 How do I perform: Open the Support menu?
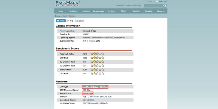click(x=136, y=11)
